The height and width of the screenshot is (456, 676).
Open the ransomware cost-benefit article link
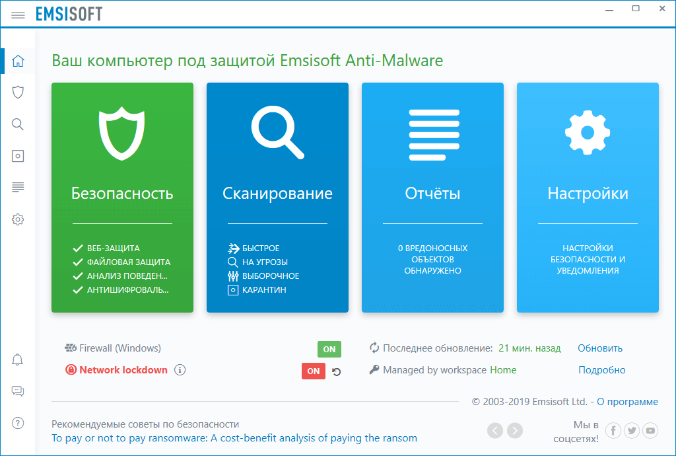pos(234,438)
